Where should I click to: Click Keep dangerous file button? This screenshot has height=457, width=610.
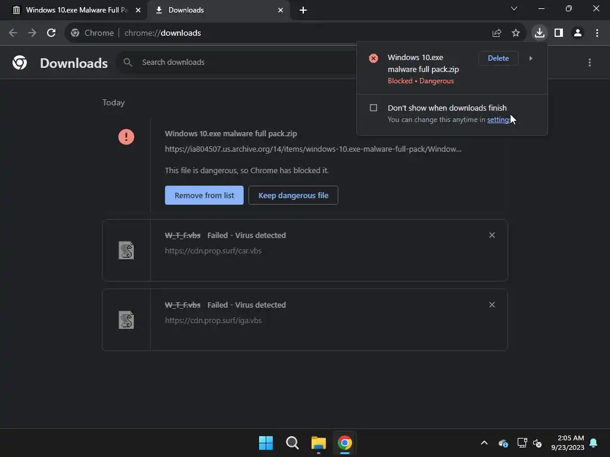[x=293, y=195]
